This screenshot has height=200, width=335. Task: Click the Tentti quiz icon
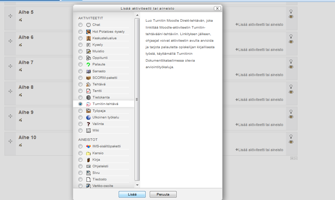pos(88,91)
